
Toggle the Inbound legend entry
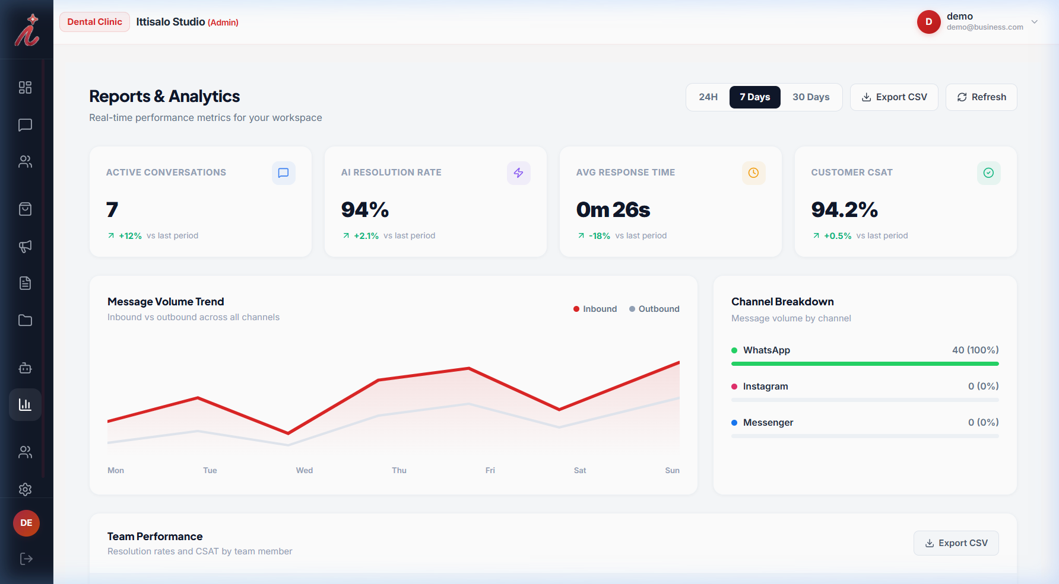click(x=595, y=309)
